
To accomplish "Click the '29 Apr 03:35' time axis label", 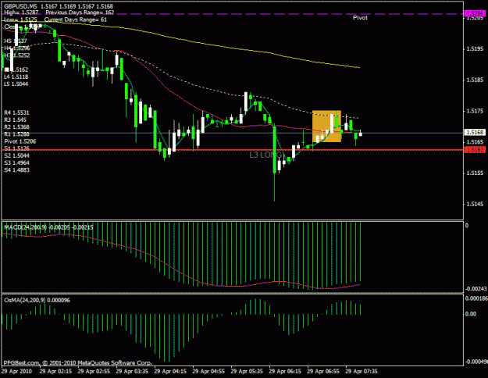I will tap(132, 371).
